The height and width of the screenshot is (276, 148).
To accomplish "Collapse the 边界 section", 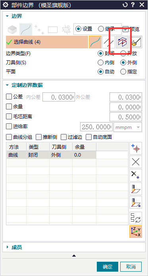I will pyautogui.click(x=7, y=16).
